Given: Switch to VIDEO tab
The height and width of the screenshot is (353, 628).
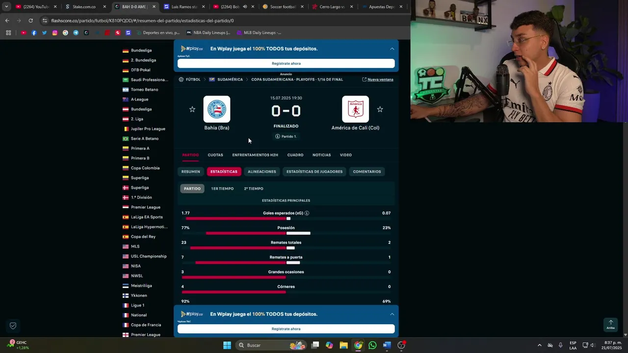Looking at the screenshot, I should point(346,155).
